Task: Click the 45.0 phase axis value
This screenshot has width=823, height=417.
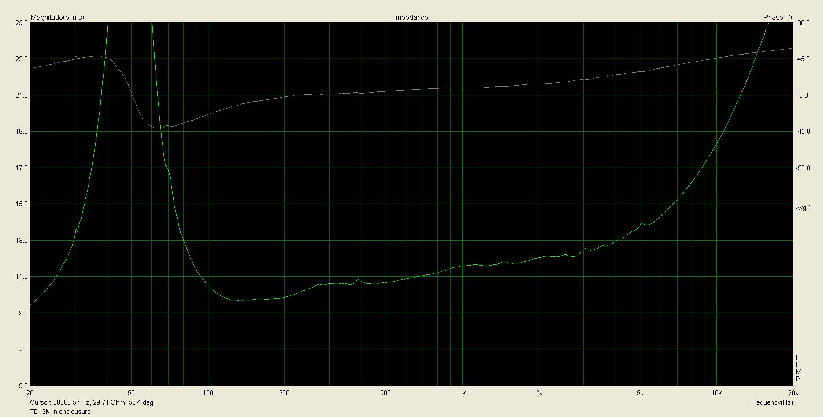Action: pyautogui.click(x=804, y=59)
